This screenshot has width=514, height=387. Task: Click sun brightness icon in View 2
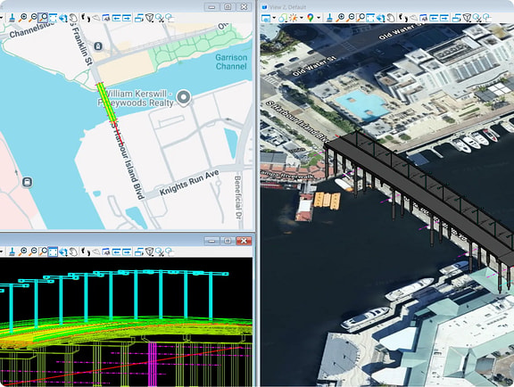(x=293, y=18)
